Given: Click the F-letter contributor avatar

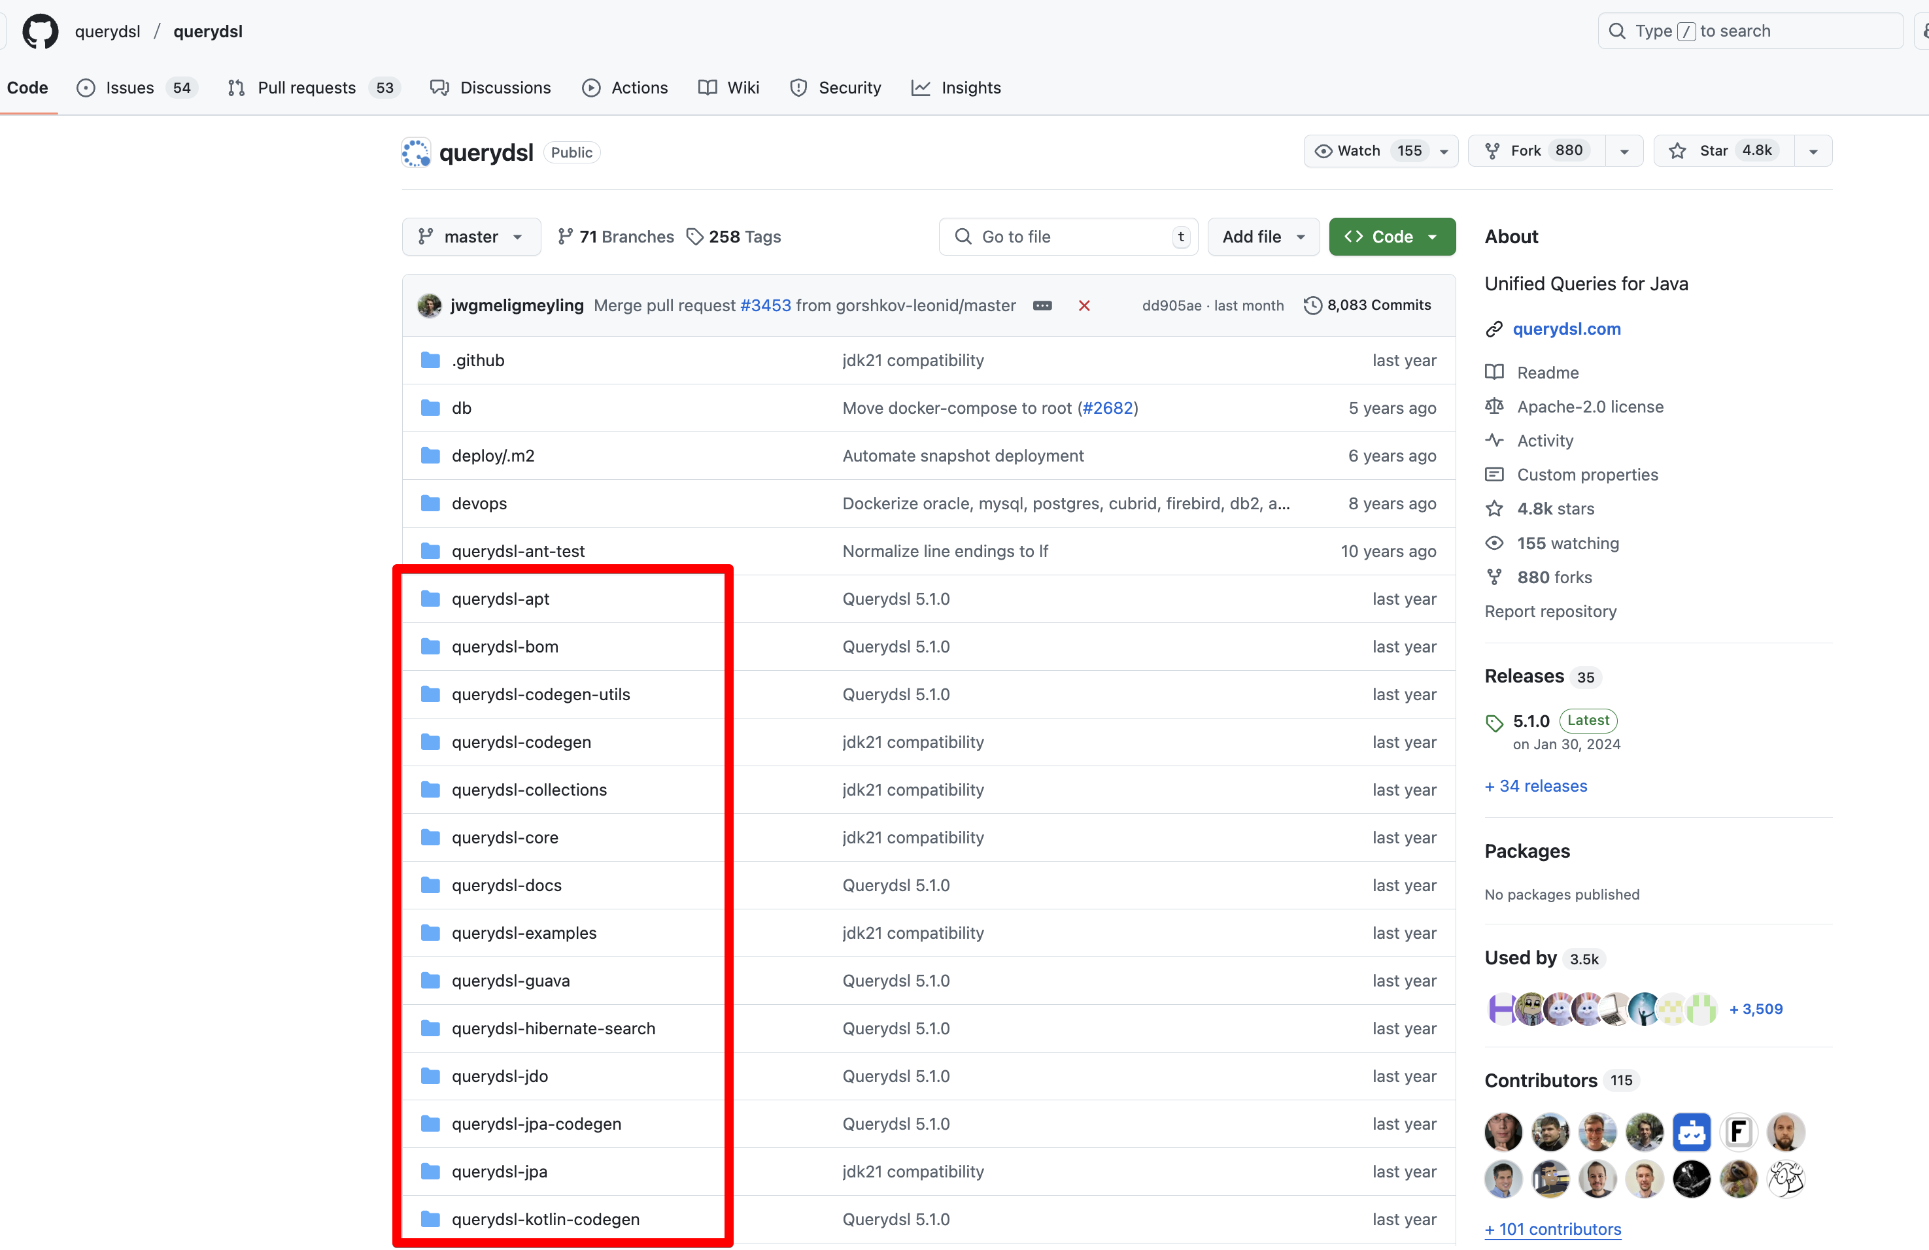Looking at the screenshot, I should (1737, 1132).
